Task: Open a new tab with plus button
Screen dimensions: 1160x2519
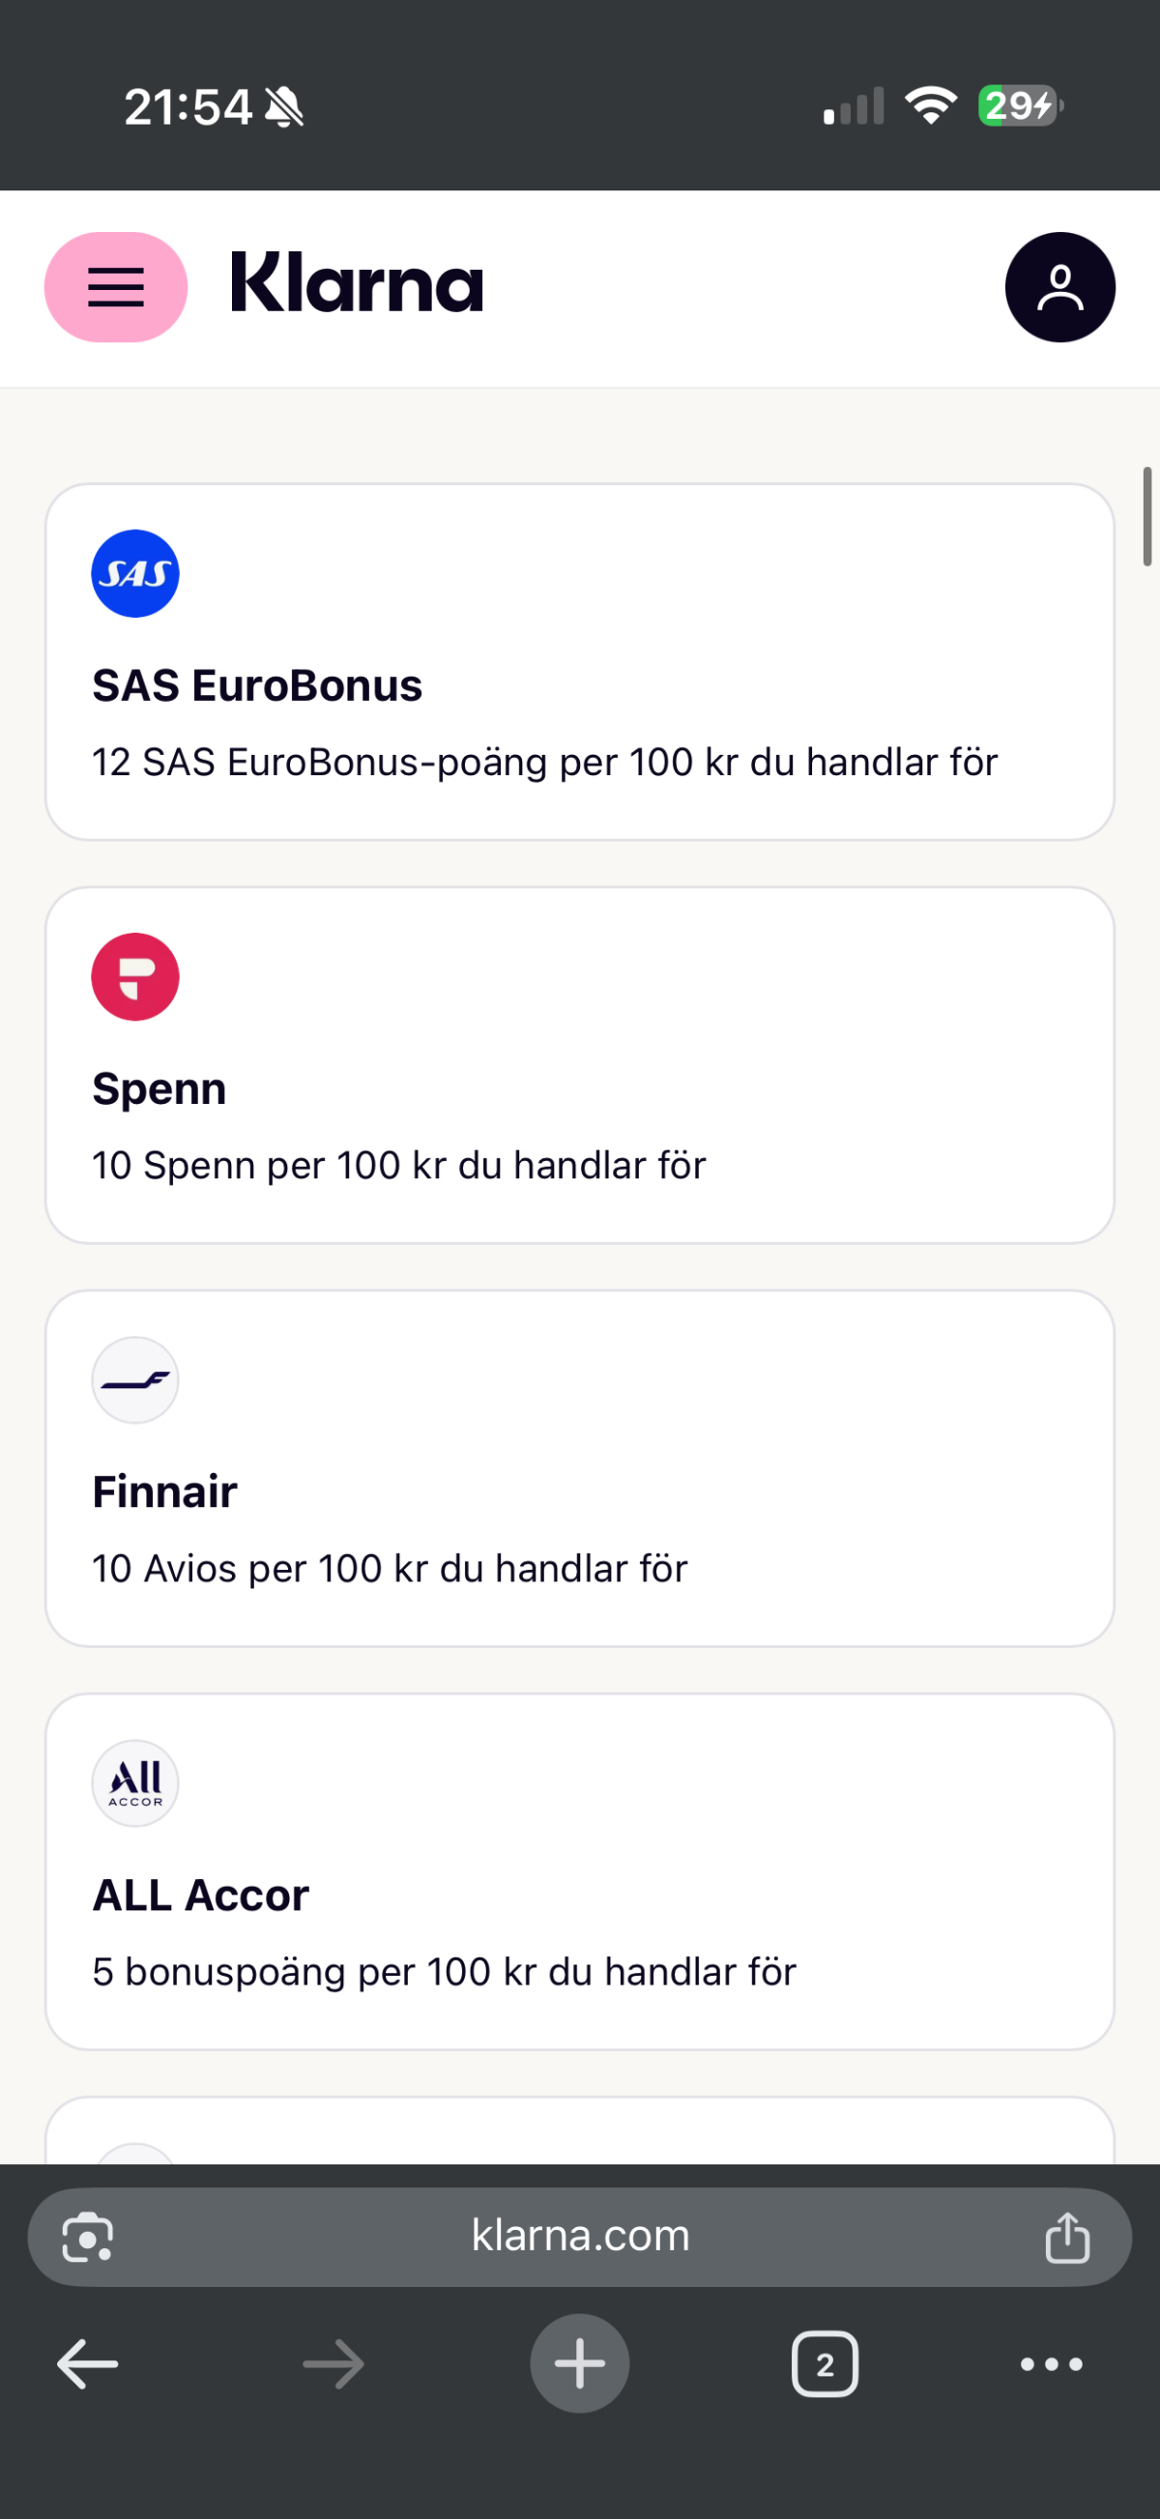Action: tap(580, 2363)
